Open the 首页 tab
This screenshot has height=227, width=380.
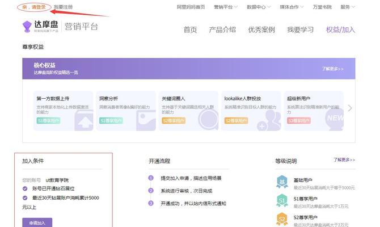coord(190,30)
